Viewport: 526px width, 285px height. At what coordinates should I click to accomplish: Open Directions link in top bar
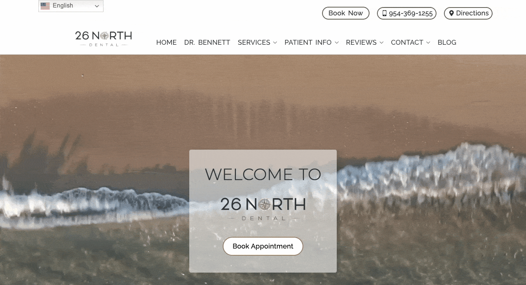[468, 13]
